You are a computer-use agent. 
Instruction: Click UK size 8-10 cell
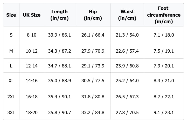click(x=32, y=35)
